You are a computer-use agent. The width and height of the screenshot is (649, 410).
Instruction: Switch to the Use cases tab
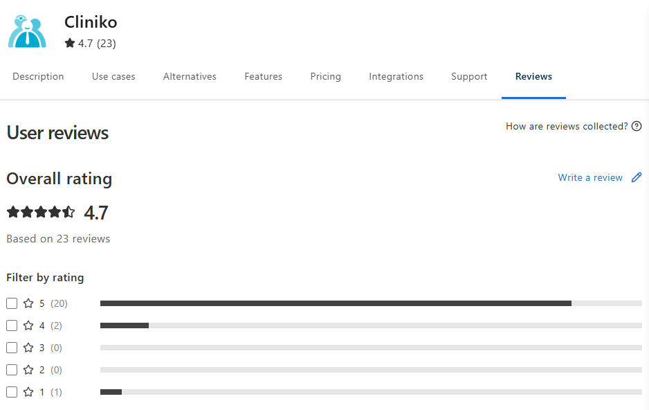click(113, 77)
